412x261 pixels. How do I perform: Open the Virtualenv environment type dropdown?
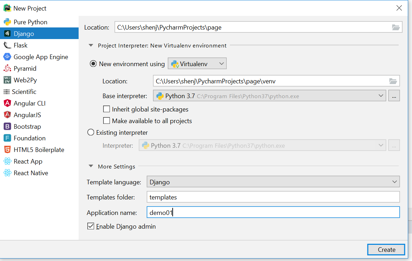tap(197, 63)
